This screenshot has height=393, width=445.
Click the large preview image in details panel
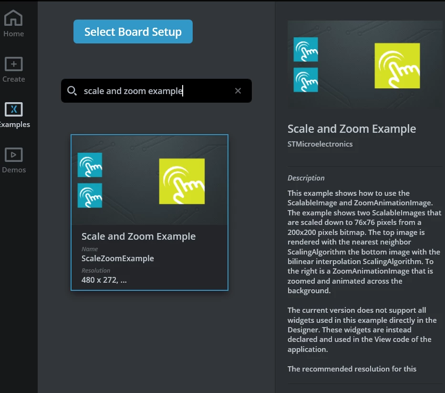click(x=365, y=64)
